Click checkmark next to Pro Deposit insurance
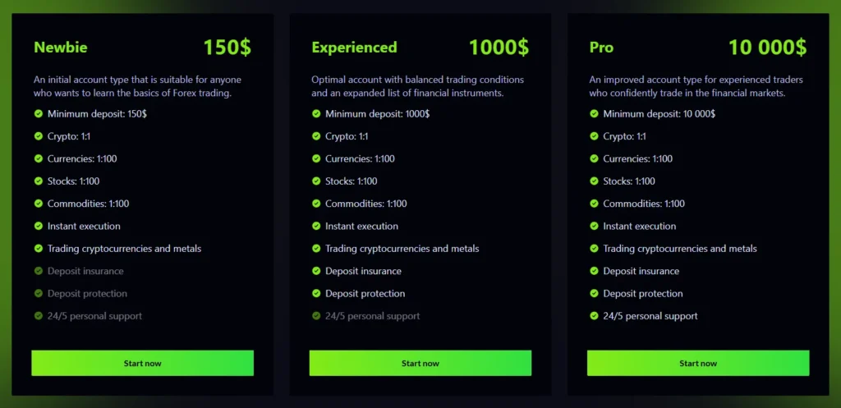The width and height of the screenshot is (841, 408). [594, 271]
